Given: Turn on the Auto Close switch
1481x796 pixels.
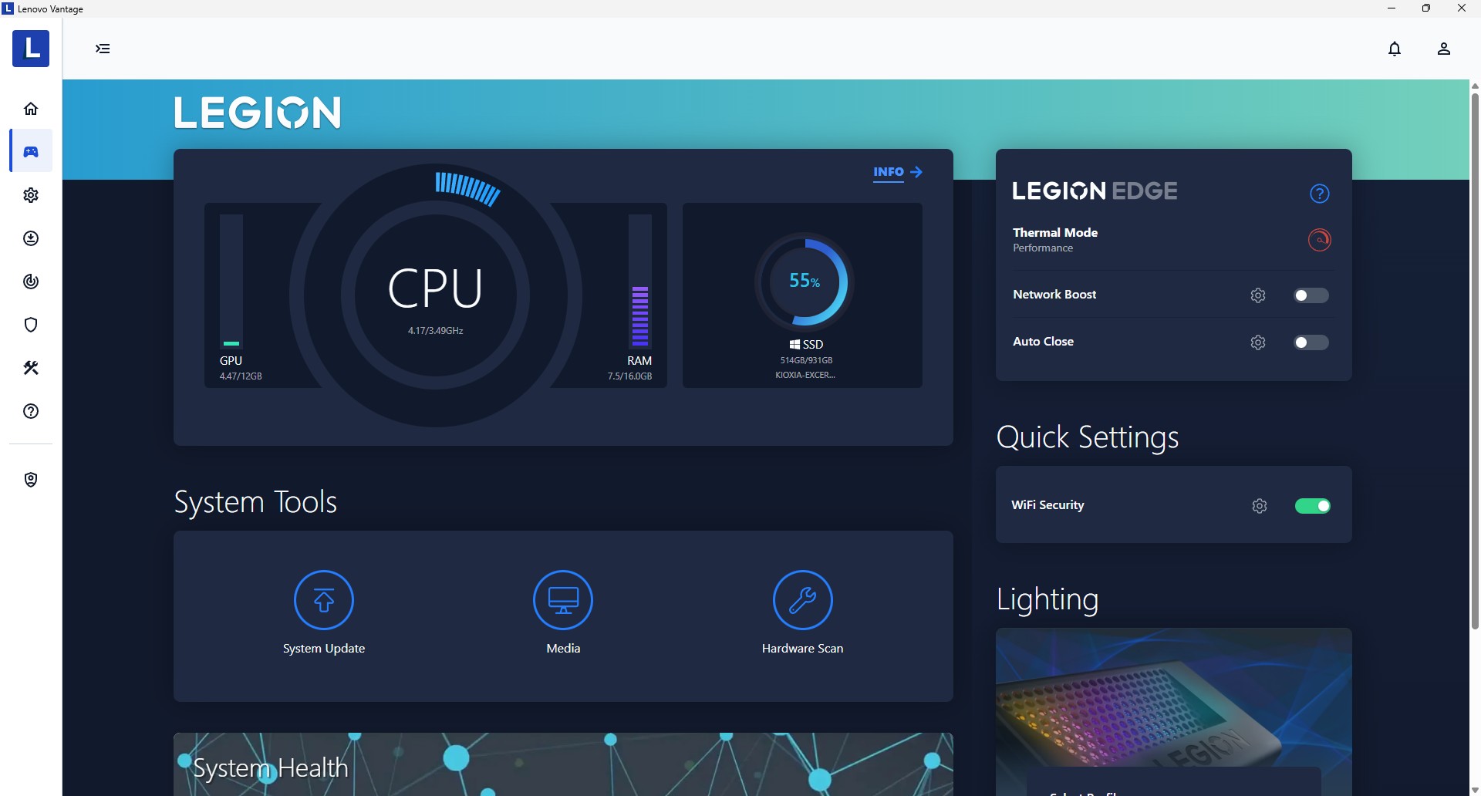Looking at the screenshot, I should [x=1311, y=342].
